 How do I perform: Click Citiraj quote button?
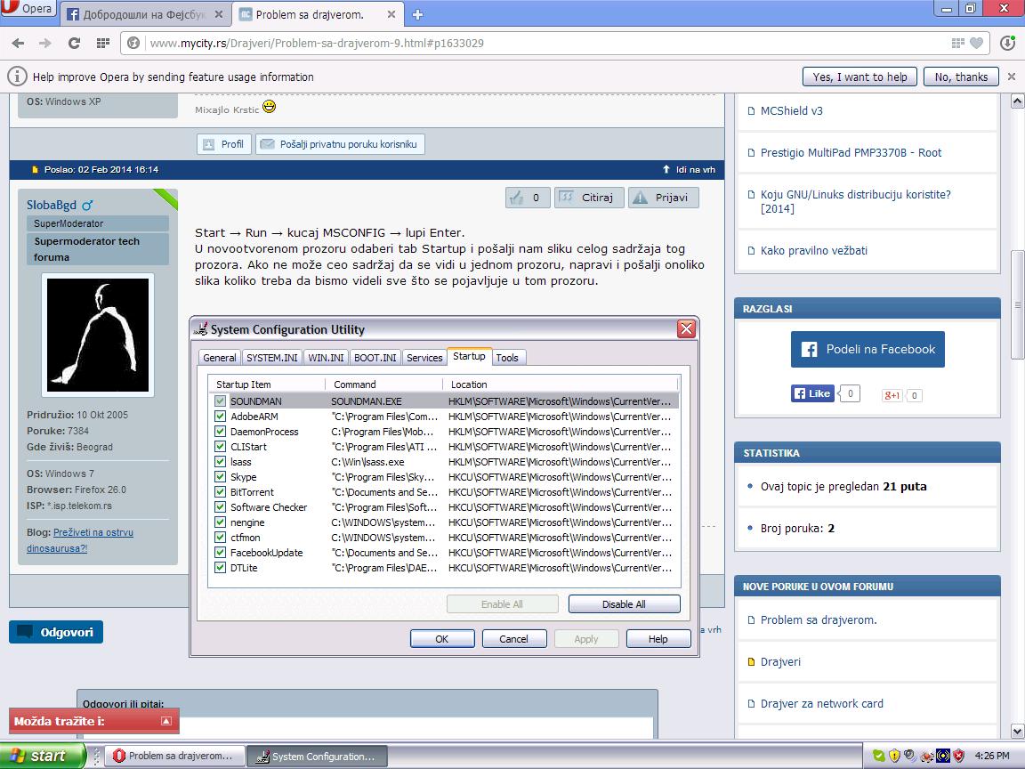[589, 198]
